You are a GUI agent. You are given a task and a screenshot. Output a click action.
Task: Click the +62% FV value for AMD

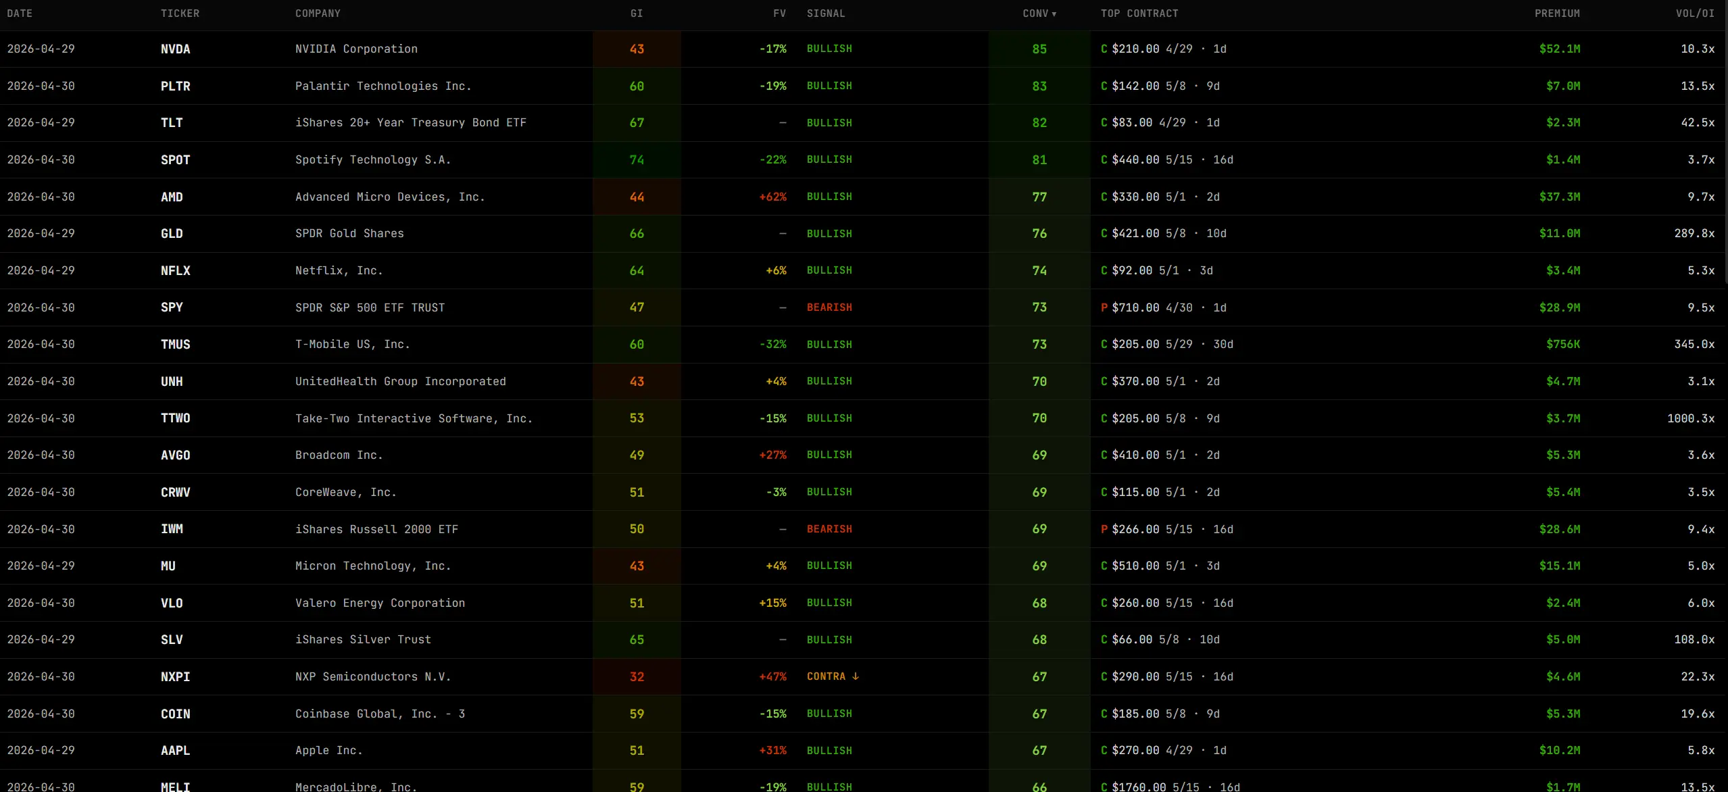coord(773,197)
